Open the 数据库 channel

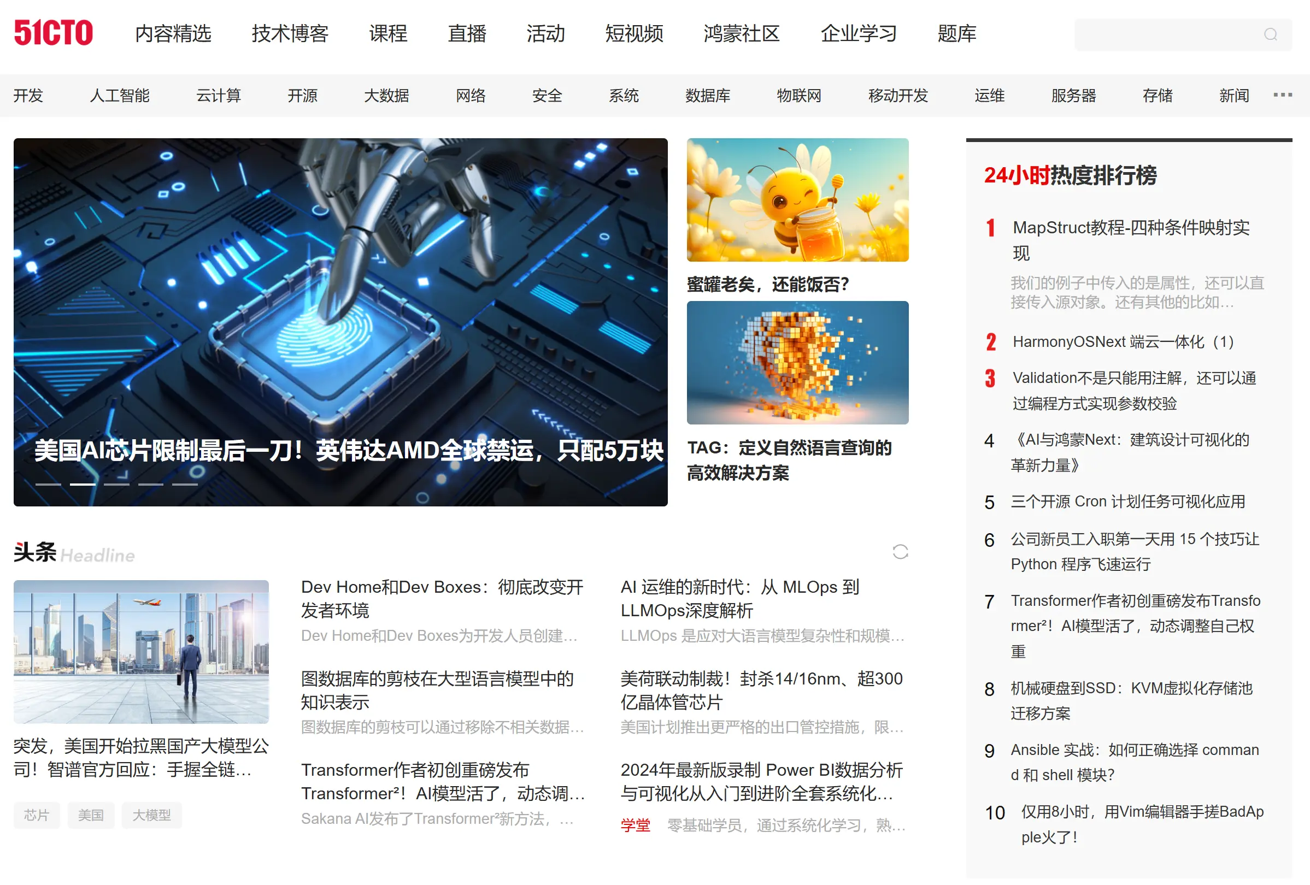pos(706,96)
